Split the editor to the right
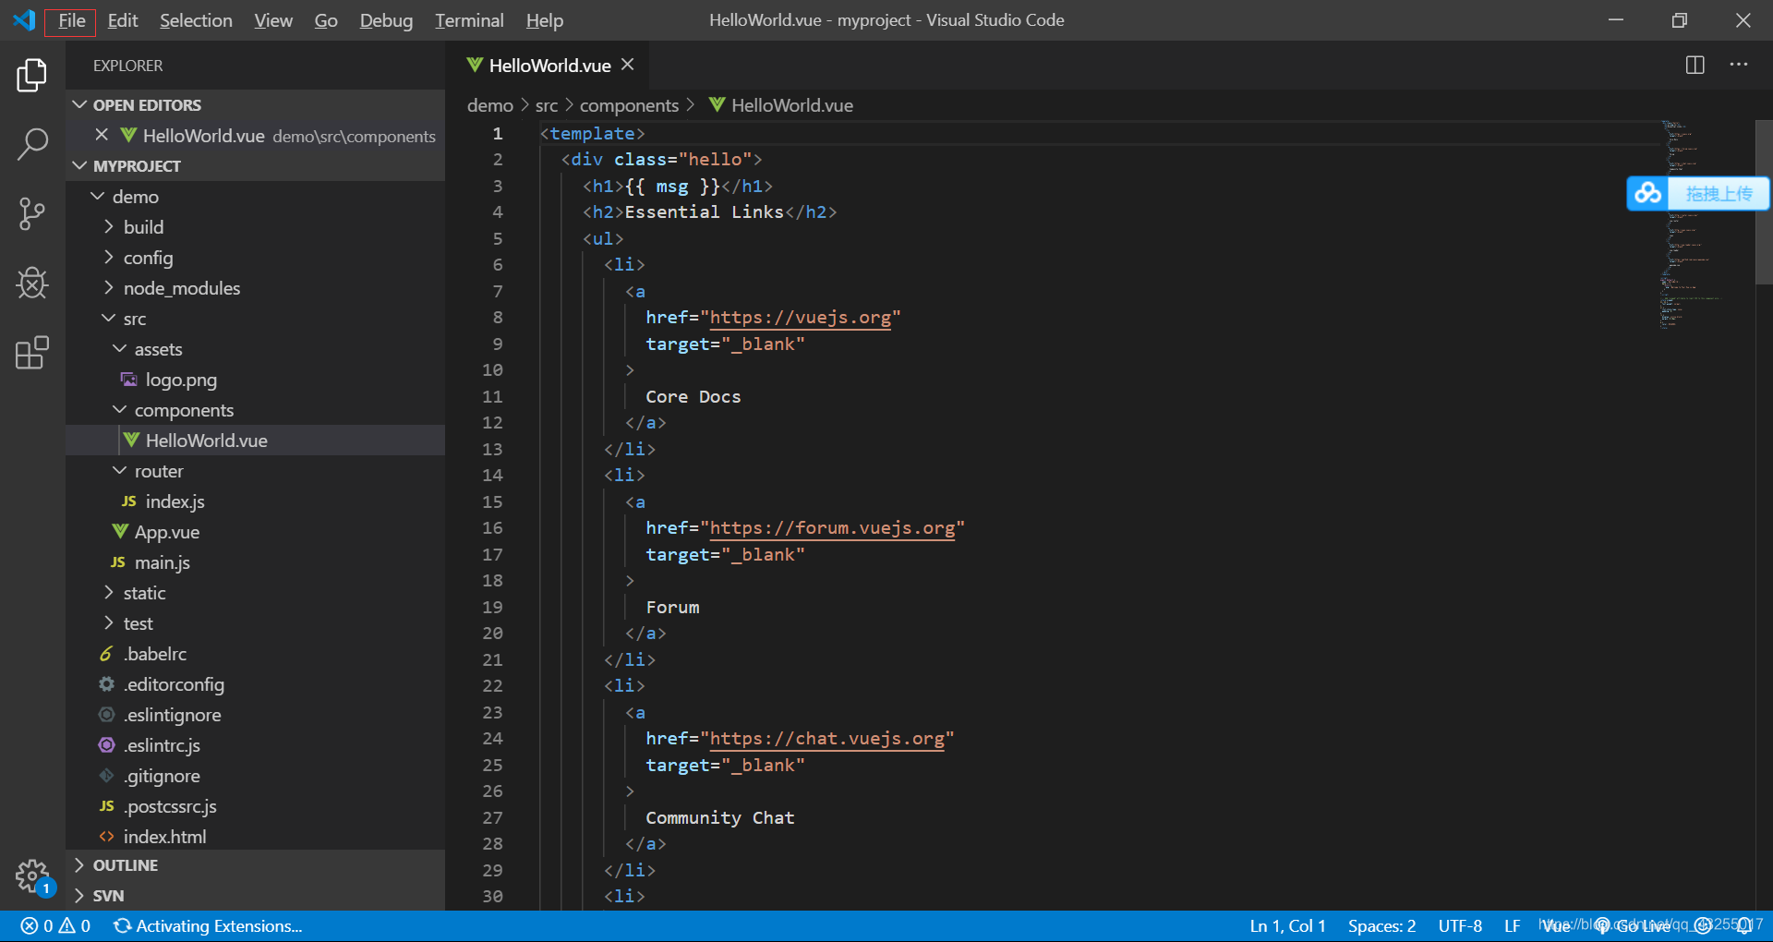 [x=1695, y=65]
